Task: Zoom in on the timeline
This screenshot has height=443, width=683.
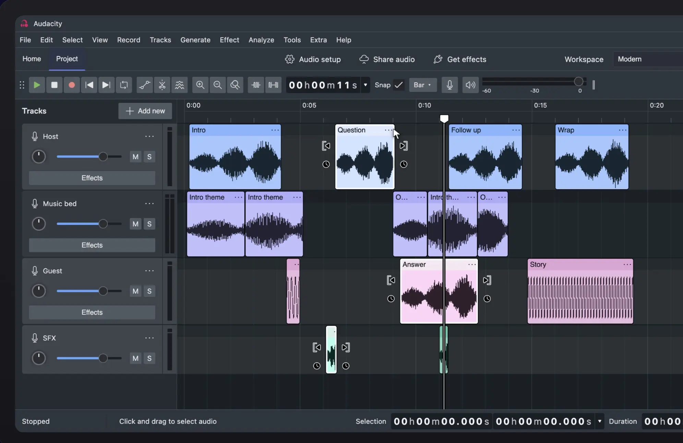Action: coord(200,85)
